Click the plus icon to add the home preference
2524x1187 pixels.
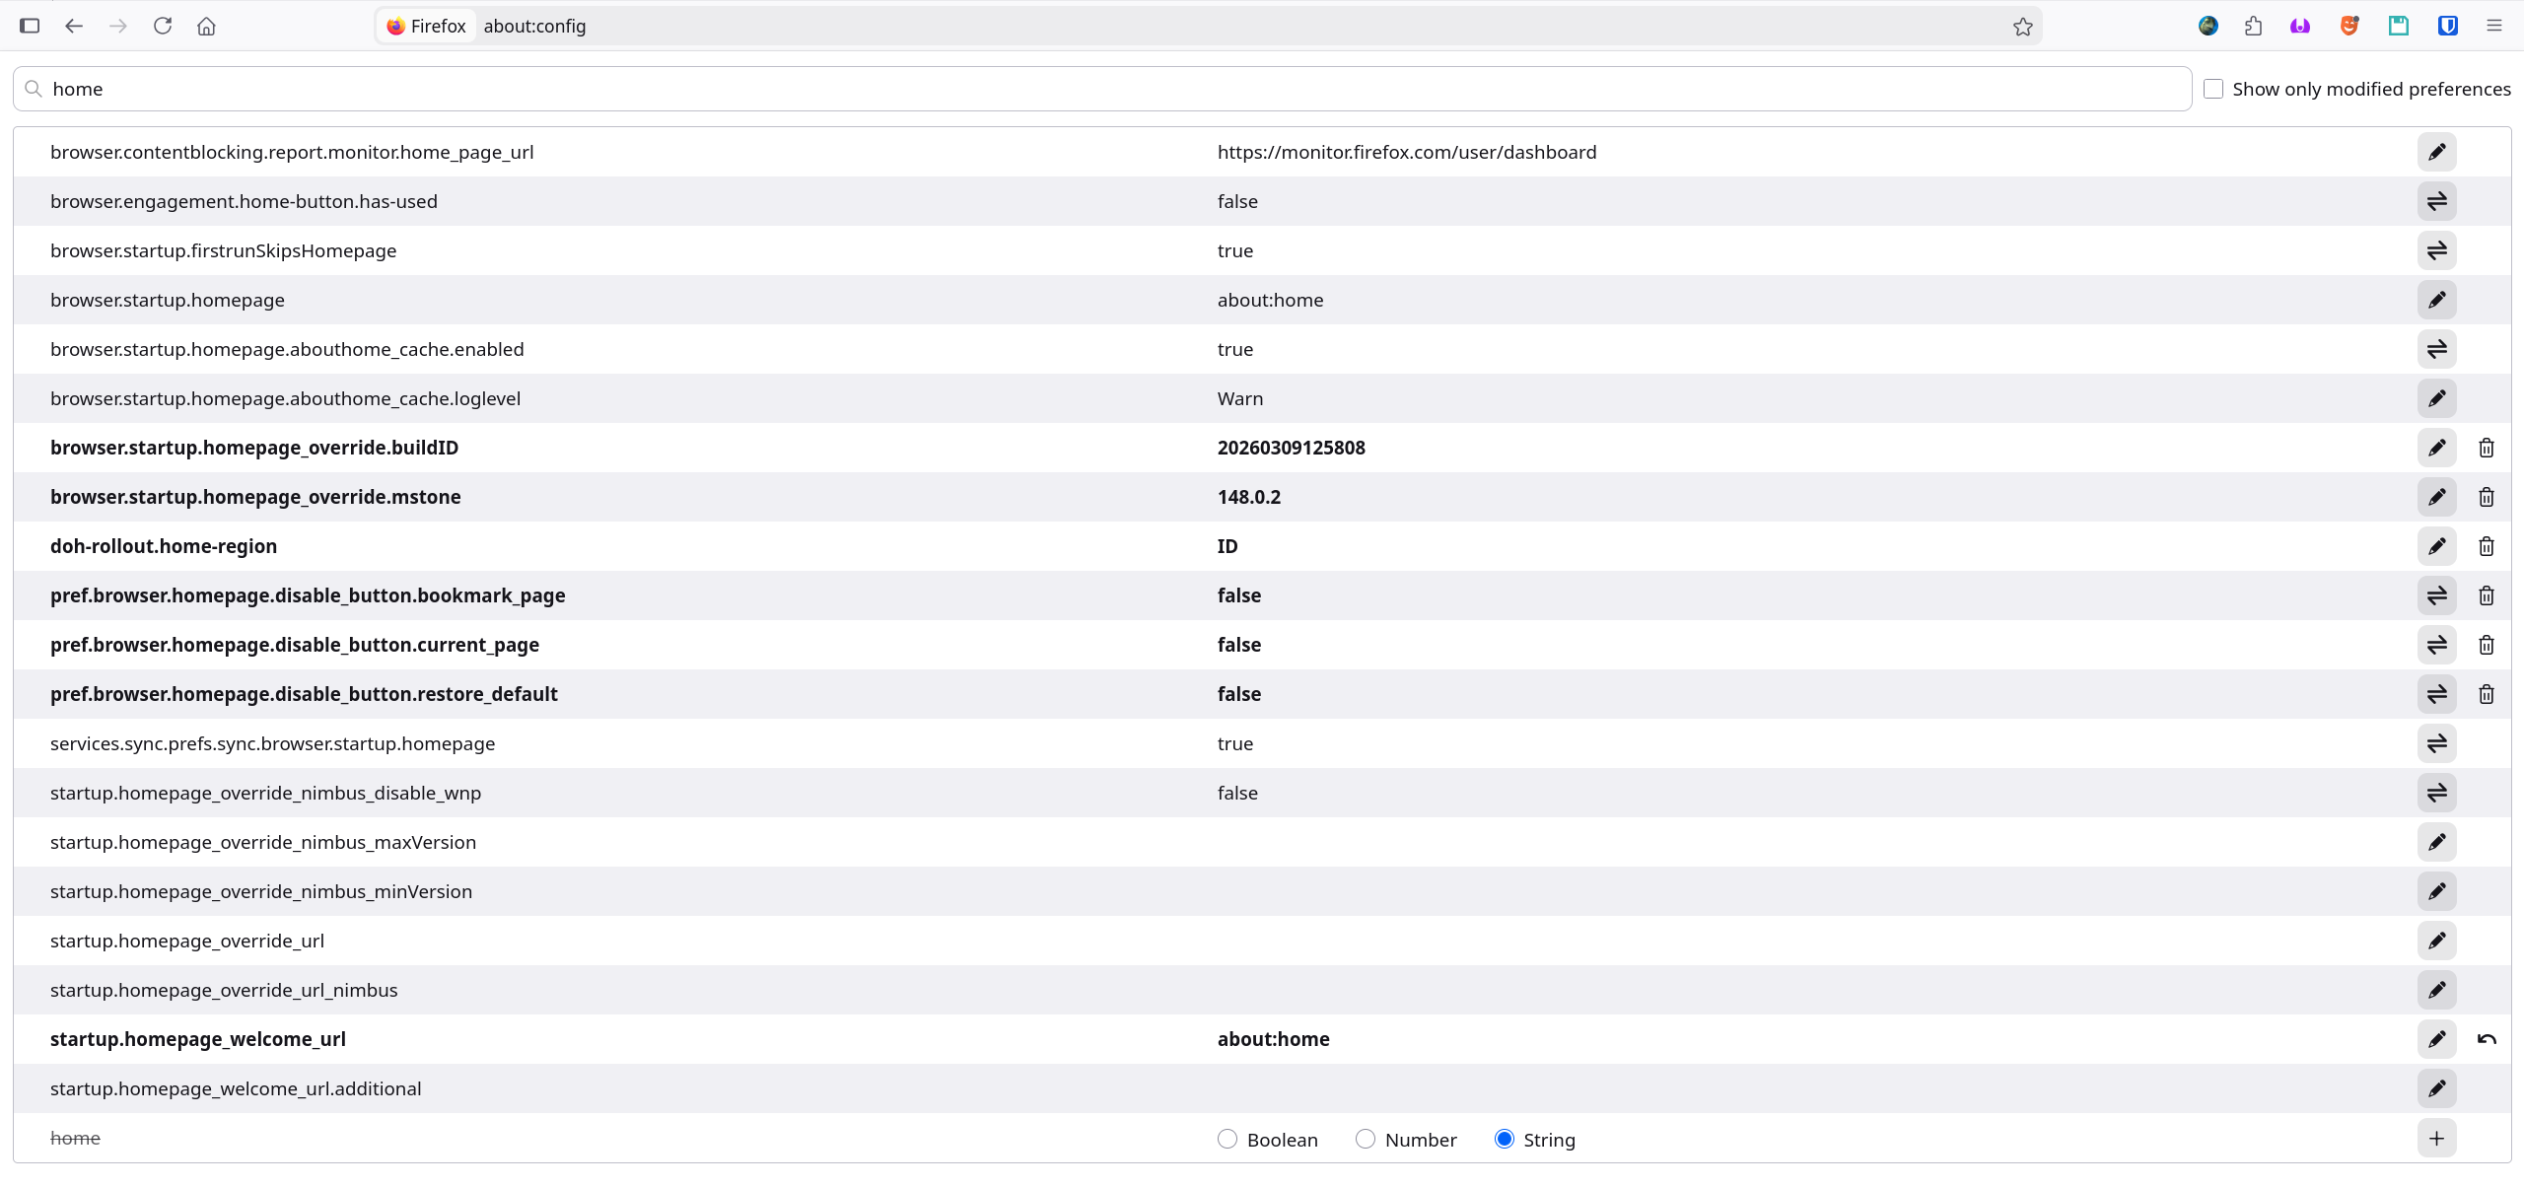pyautogui.click(x=2436, y=1139)
